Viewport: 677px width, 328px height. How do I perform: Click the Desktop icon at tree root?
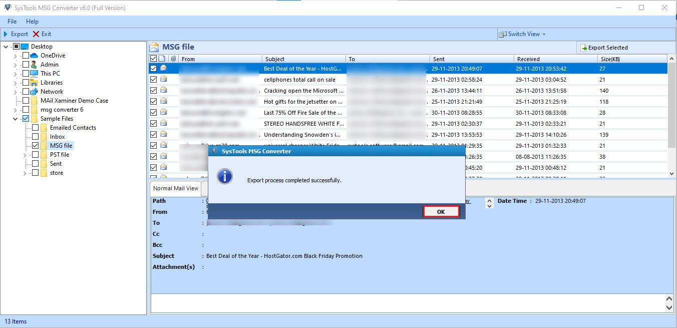[25, 47]
